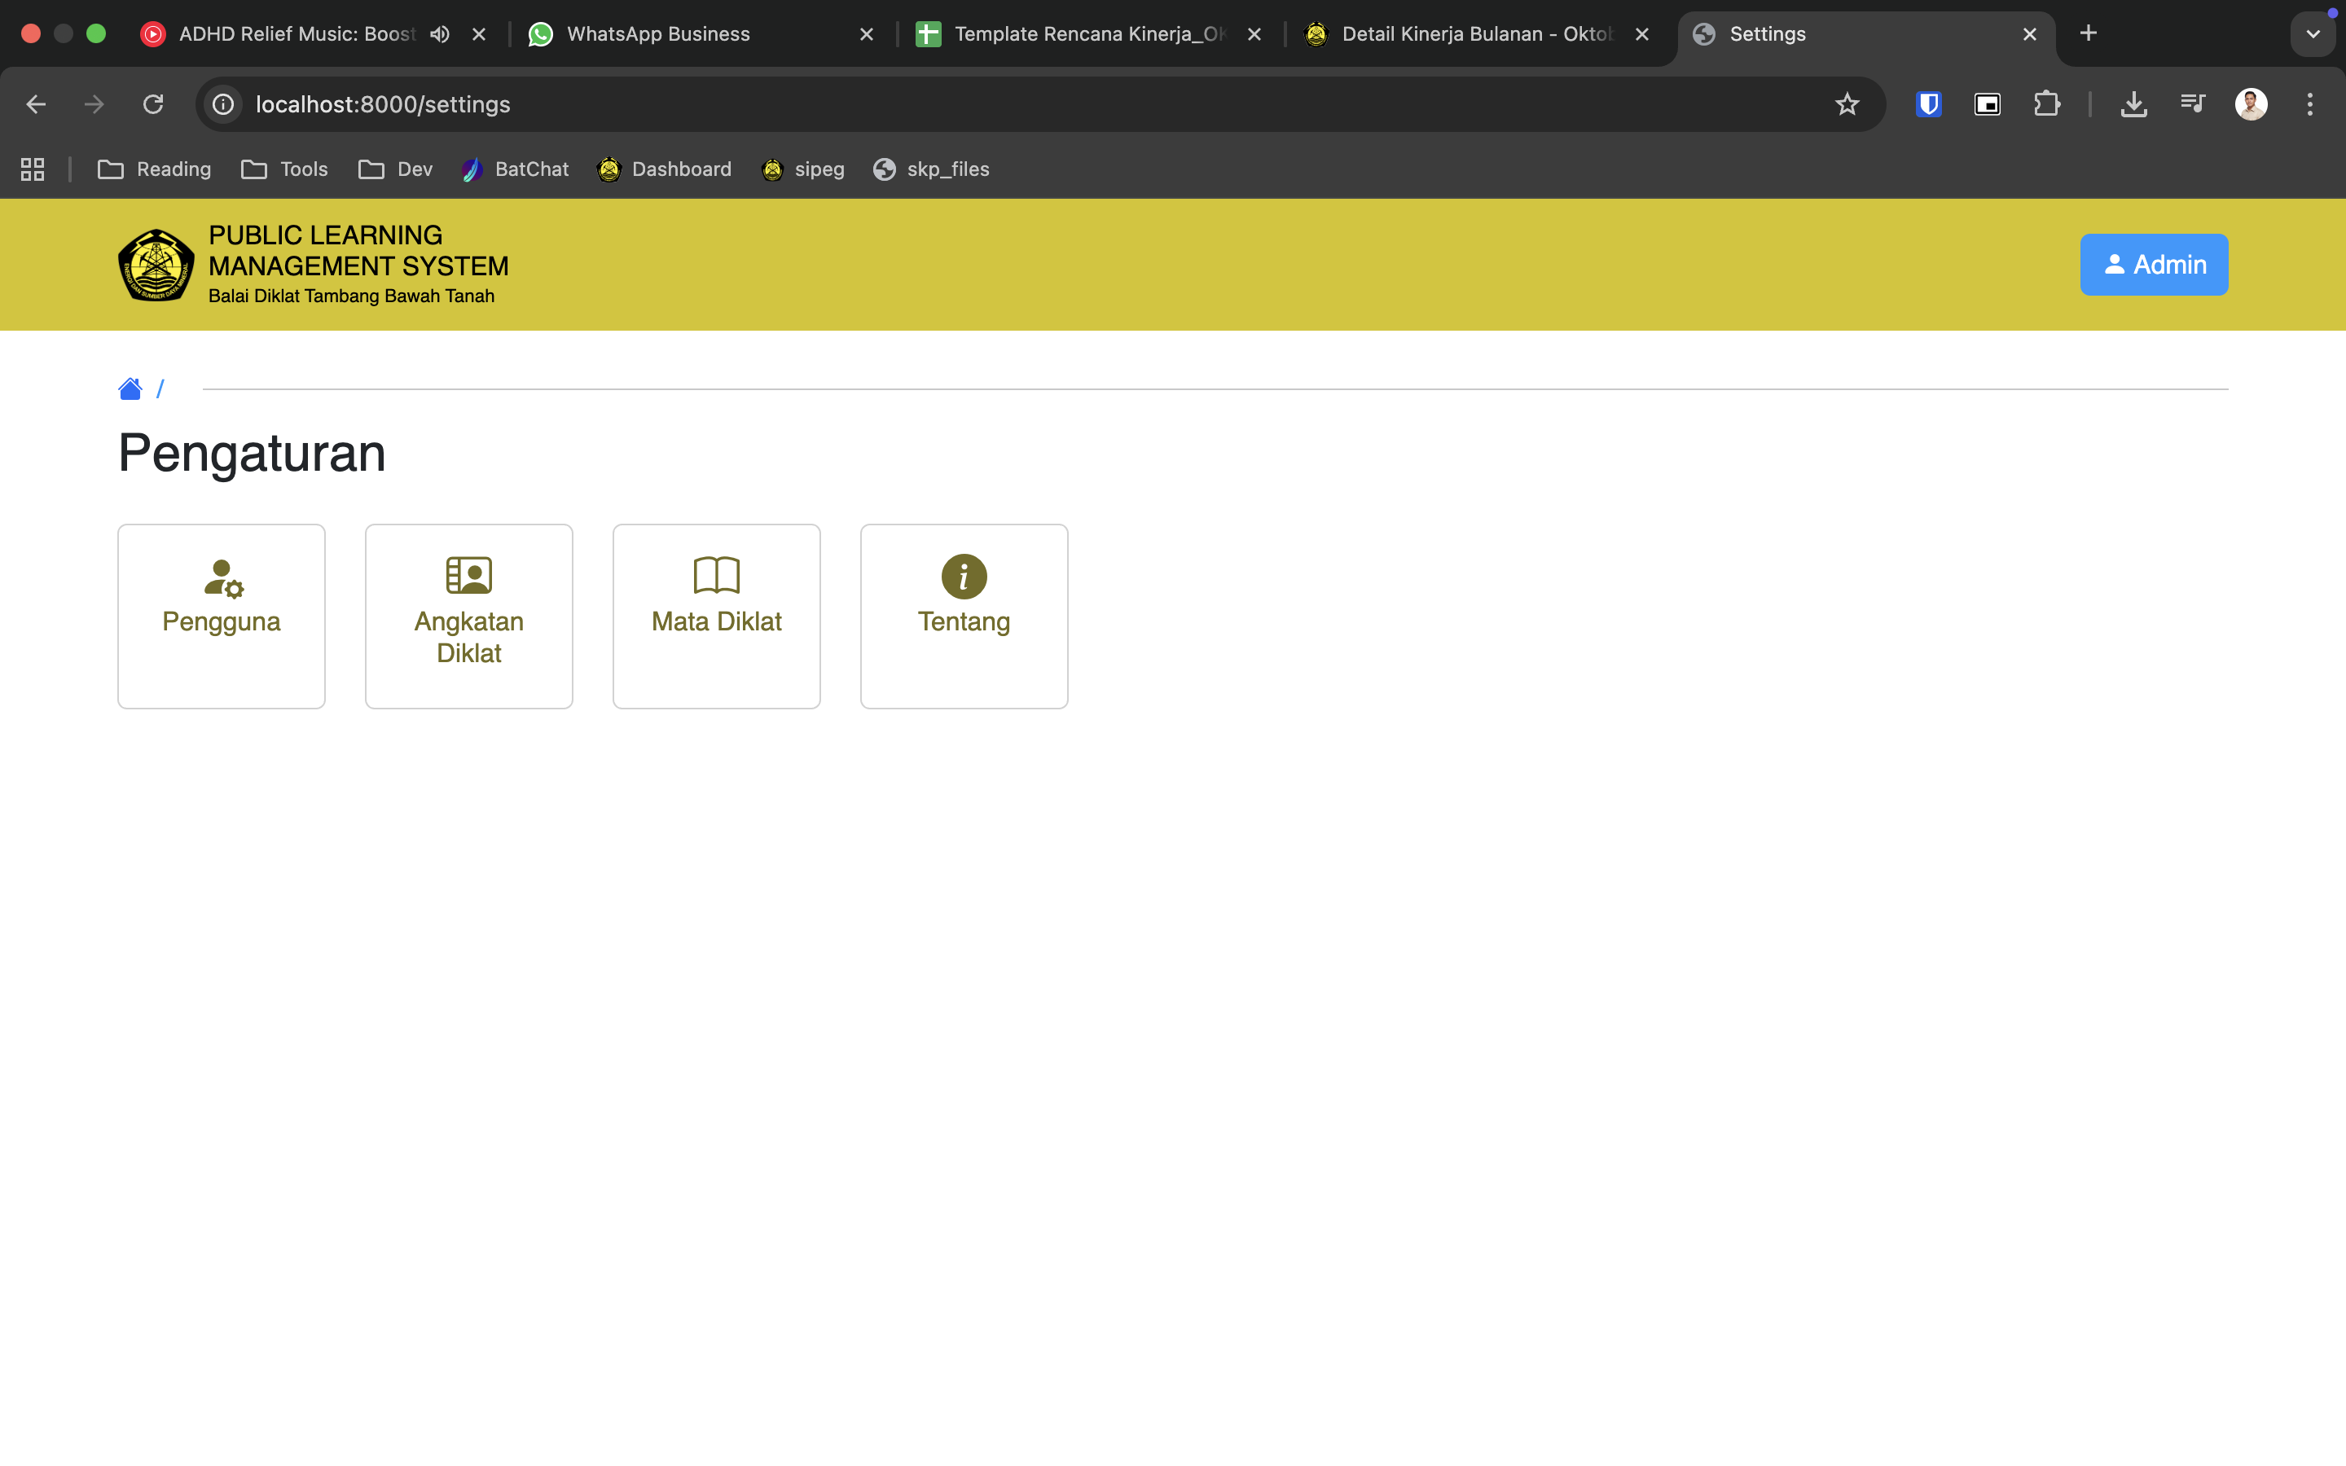Open the Chrome three-dot menu
Screen dimensions: 2346x1466
(x=2309, y=105)
